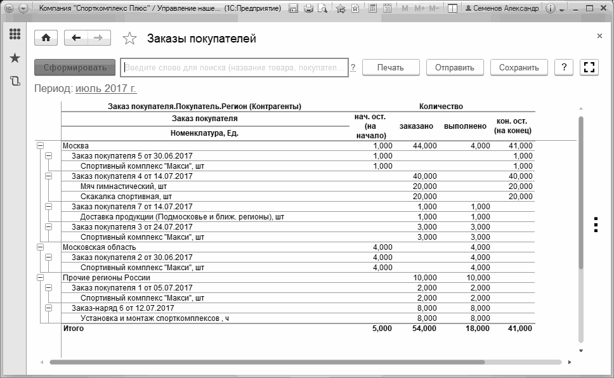Collapse the Московская область group
Image resolution: width=614 pixels, height=378 pixels.
40,247
